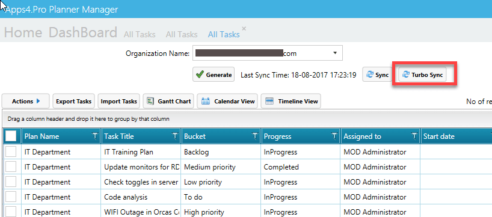Image resolution: width=492 pixels, height=217 pixels.
Task: Switch to Timeline View
Action: click(291, 102)
